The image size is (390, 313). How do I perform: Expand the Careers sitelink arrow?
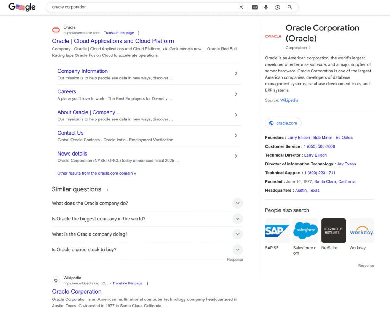[x=236, y=95]
